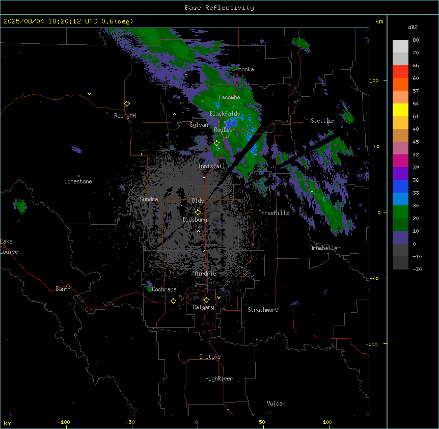
Task: Select the Lacombe city label
Action: tap(229, 97)
